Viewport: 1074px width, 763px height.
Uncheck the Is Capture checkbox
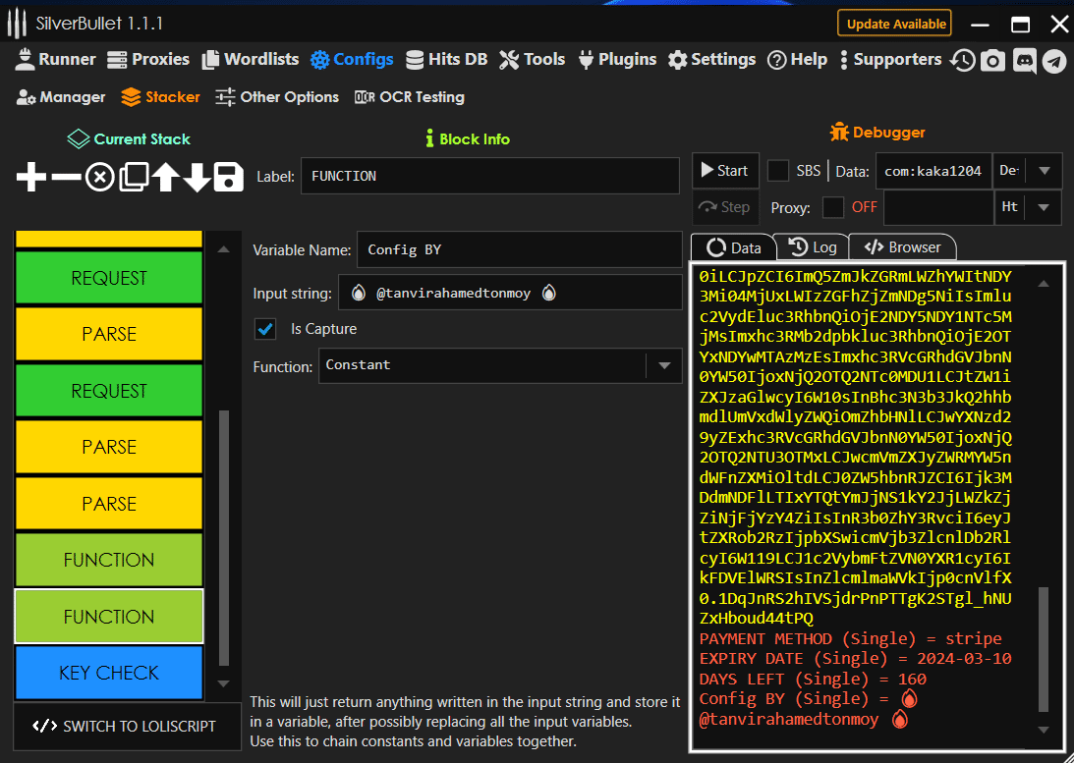pyautogui.click(x=265, y=329)
